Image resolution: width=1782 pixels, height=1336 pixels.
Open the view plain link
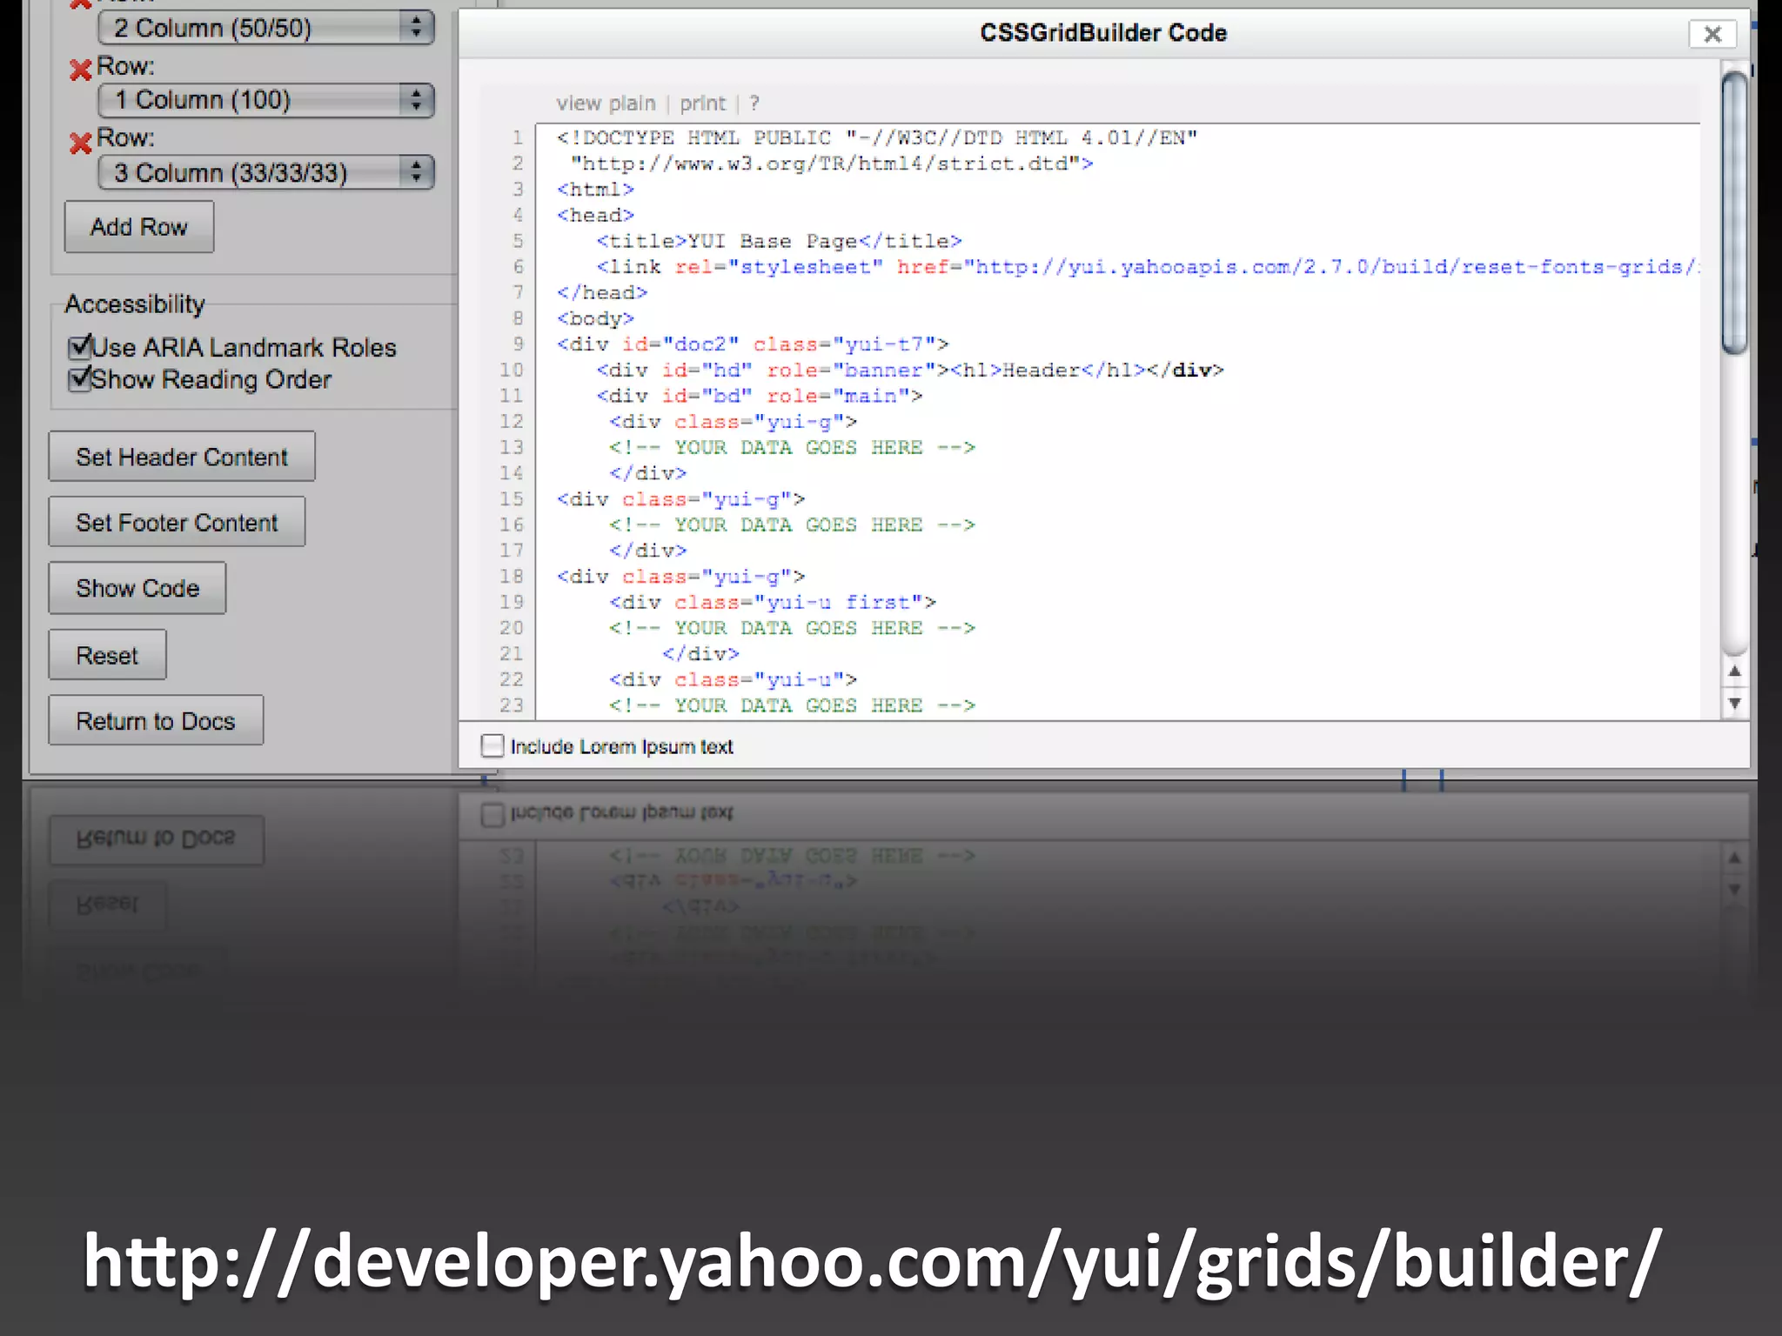[x=606, y=104]
